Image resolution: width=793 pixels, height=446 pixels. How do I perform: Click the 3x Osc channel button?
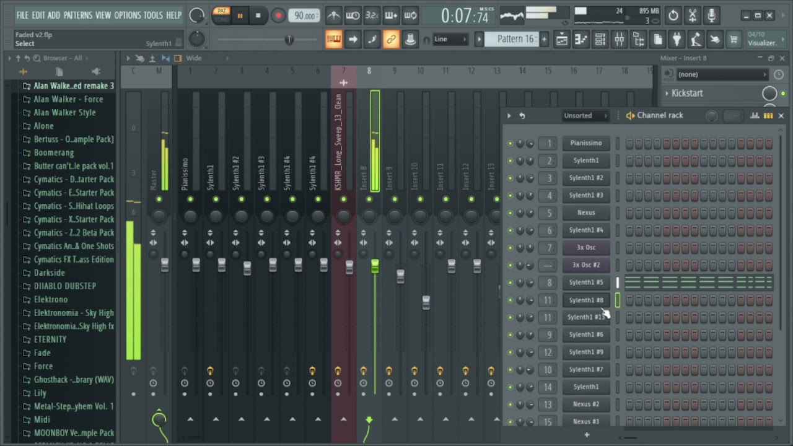[586, 247]
